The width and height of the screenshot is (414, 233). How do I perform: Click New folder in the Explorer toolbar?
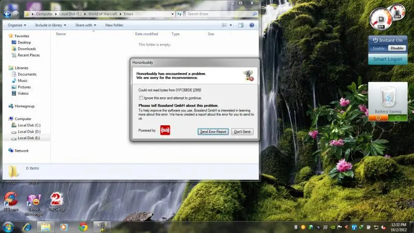click(x=114, y=25)
